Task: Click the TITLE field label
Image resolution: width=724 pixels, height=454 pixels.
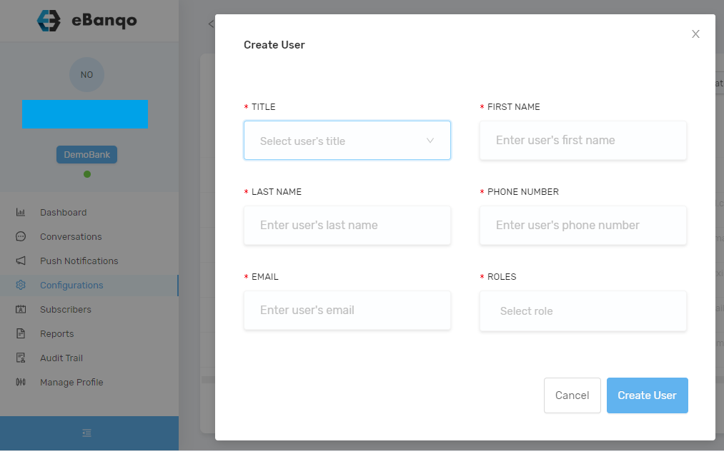Action: [x=263, y=107]
